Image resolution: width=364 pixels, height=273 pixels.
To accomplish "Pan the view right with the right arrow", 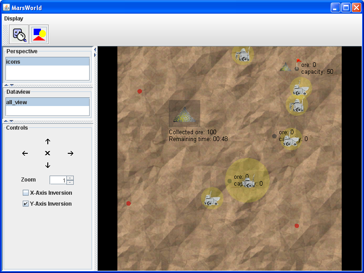I will 71,153.
